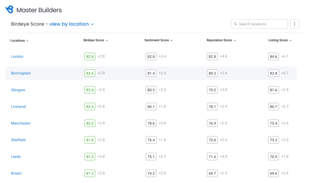This screenshot has width=310, height=183.
Task: Click Bristol's Reputation Score 69.7
Action: click(x=212, y=173)
